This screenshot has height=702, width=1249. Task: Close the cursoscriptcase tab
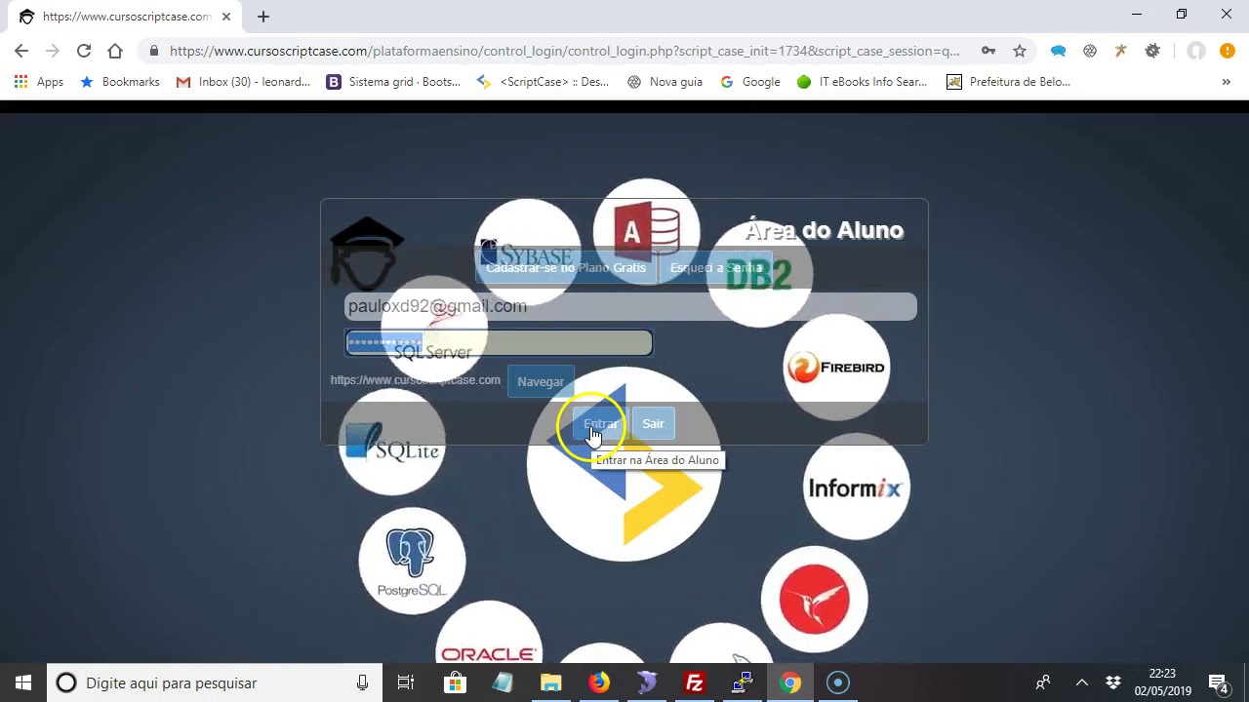click(226, 17)
